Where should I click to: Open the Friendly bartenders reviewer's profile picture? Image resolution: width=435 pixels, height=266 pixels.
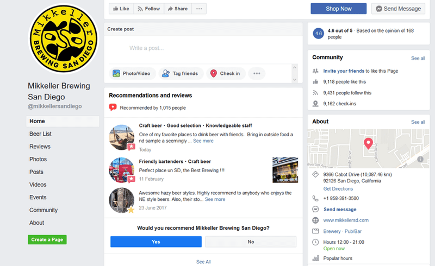pos(121,170)
